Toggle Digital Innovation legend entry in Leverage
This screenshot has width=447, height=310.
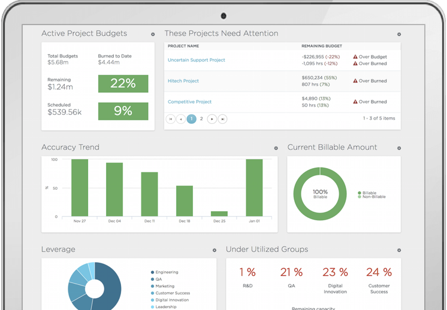click(x=170, y=300)
